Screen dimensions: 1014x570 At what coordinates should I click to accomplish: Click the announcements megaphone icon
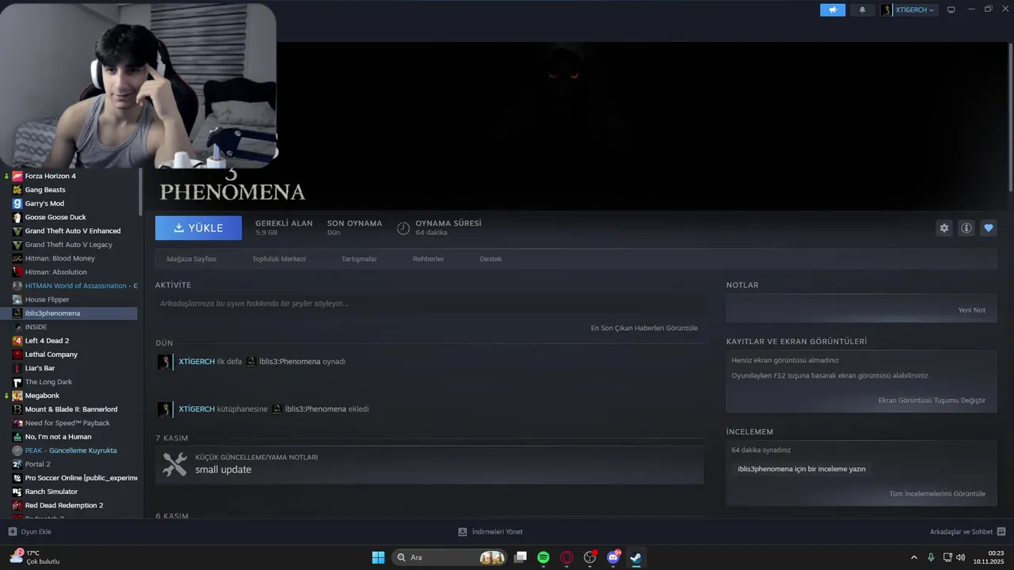[833, 10]
